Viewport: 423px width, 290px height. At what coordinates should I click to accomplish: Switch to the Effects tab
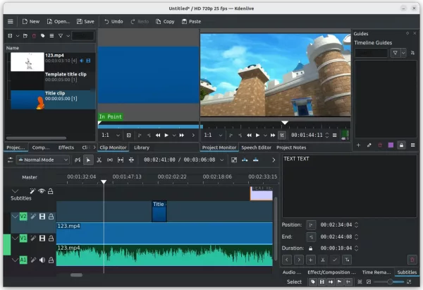[66, 147]
